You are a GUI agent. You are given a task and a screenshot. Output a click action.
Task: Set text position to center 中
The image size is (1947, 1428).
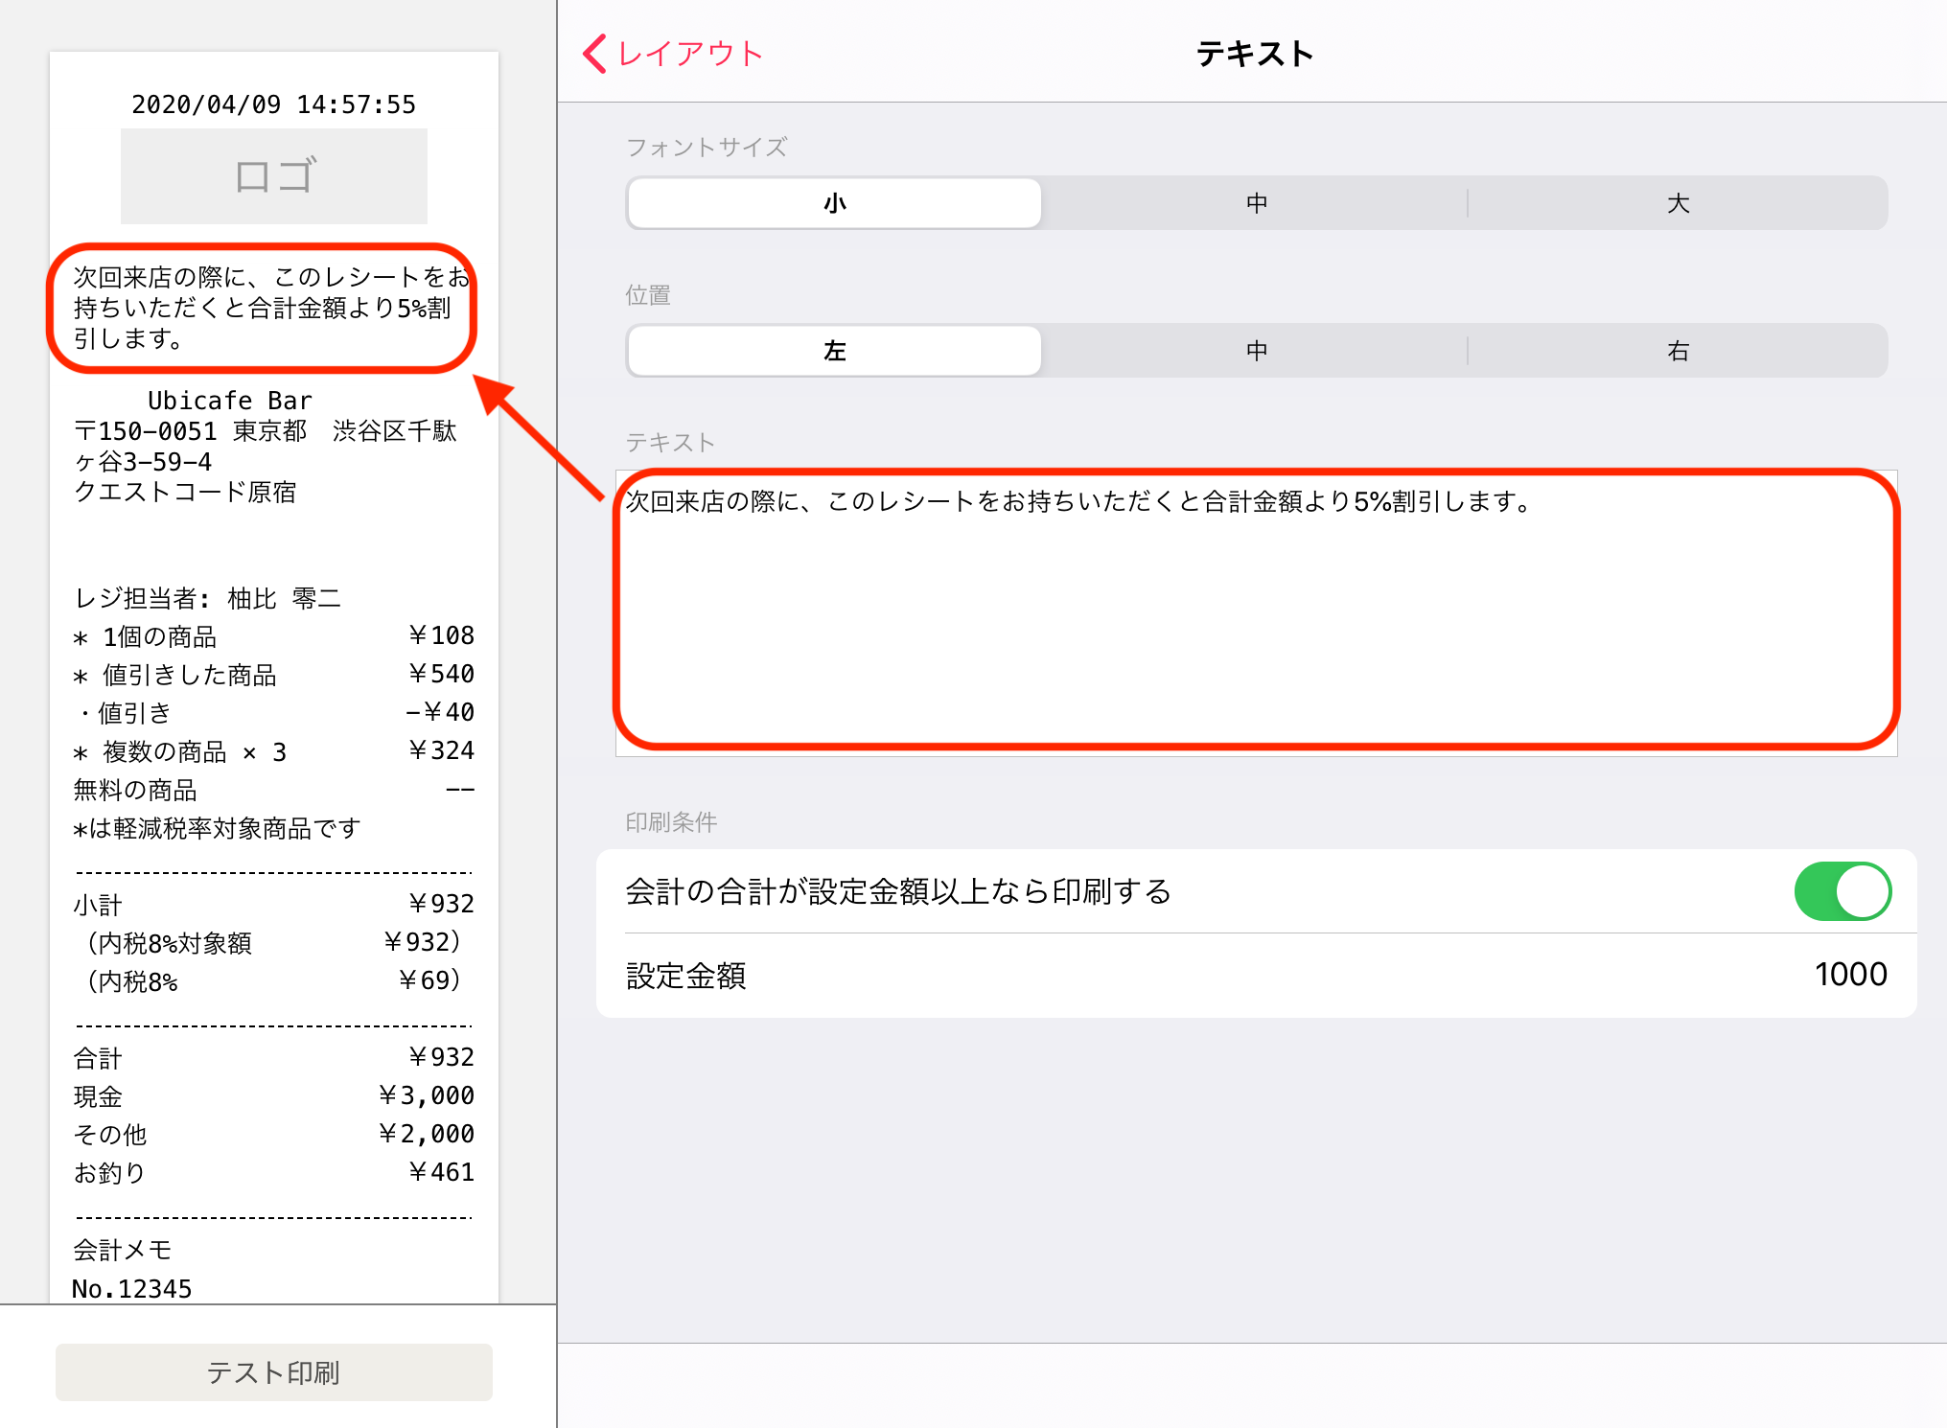click(x=1256, y=351)
